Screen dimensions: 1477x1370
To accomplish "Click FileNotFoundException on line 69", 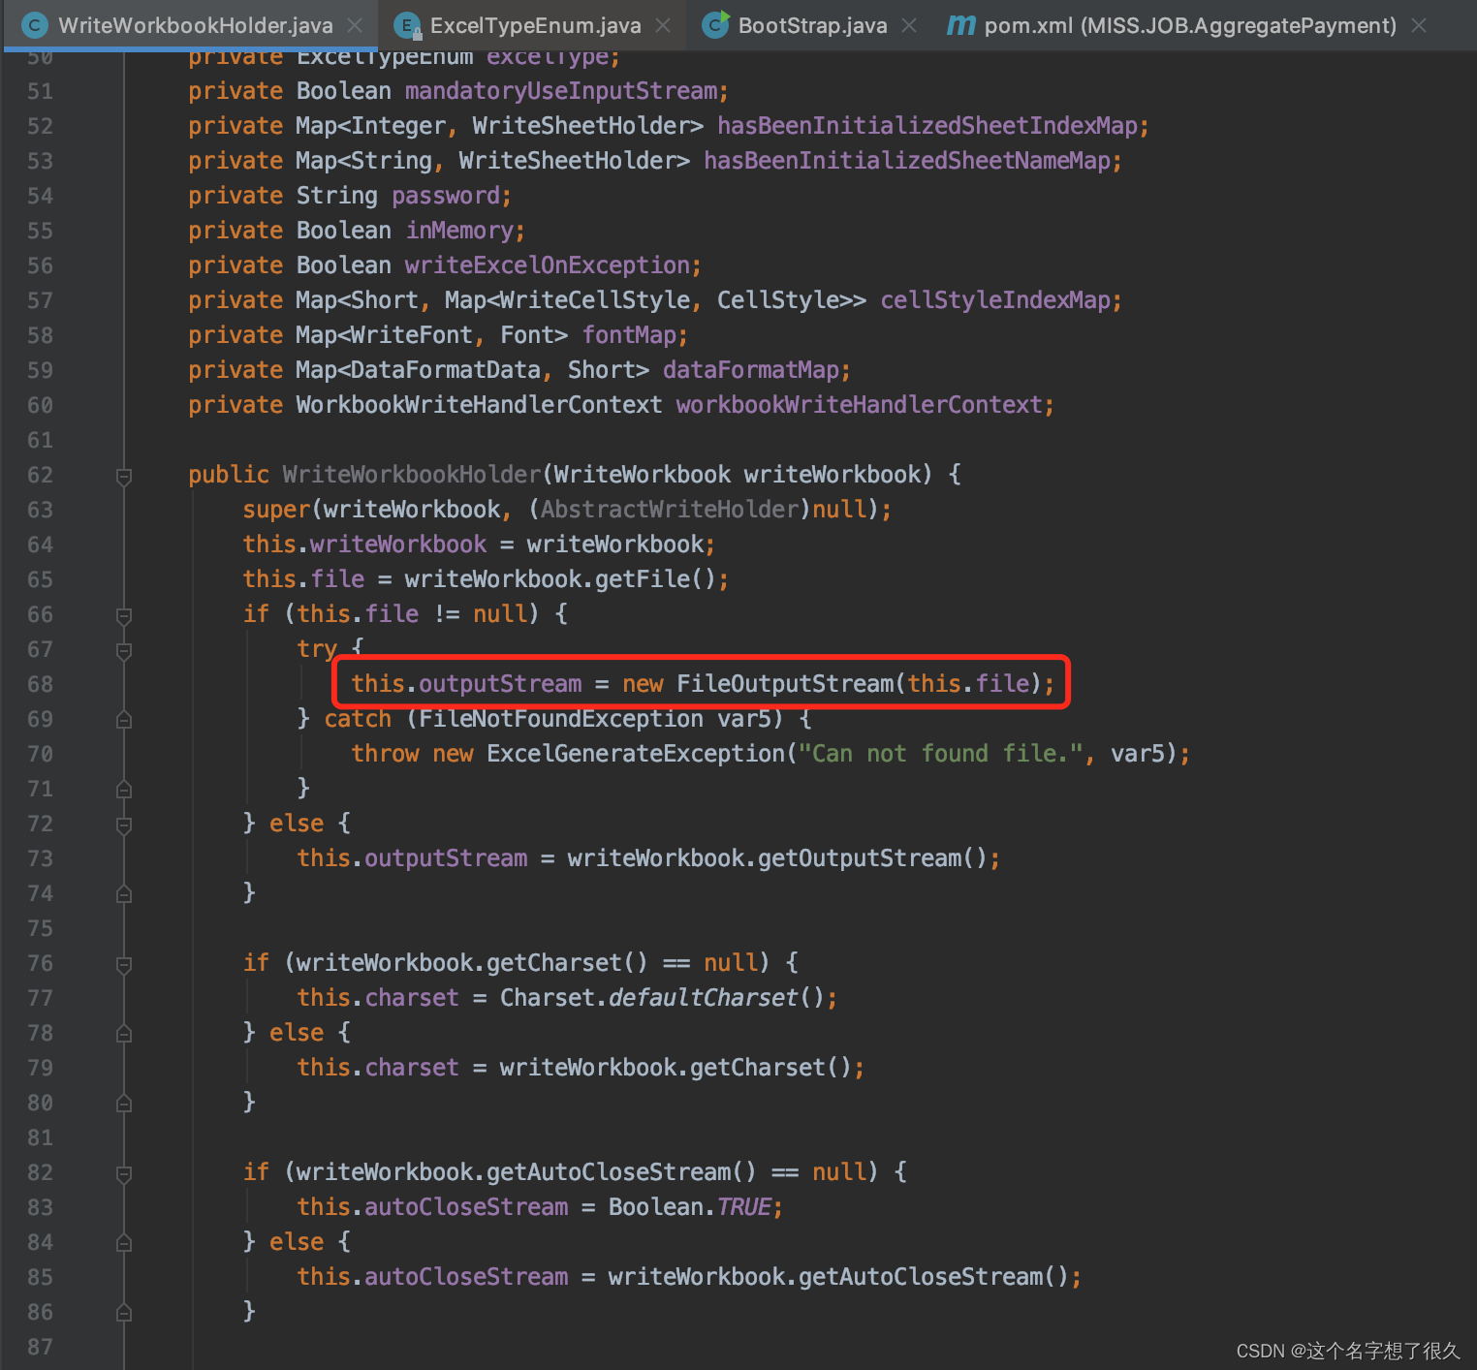I will (561, 719).
